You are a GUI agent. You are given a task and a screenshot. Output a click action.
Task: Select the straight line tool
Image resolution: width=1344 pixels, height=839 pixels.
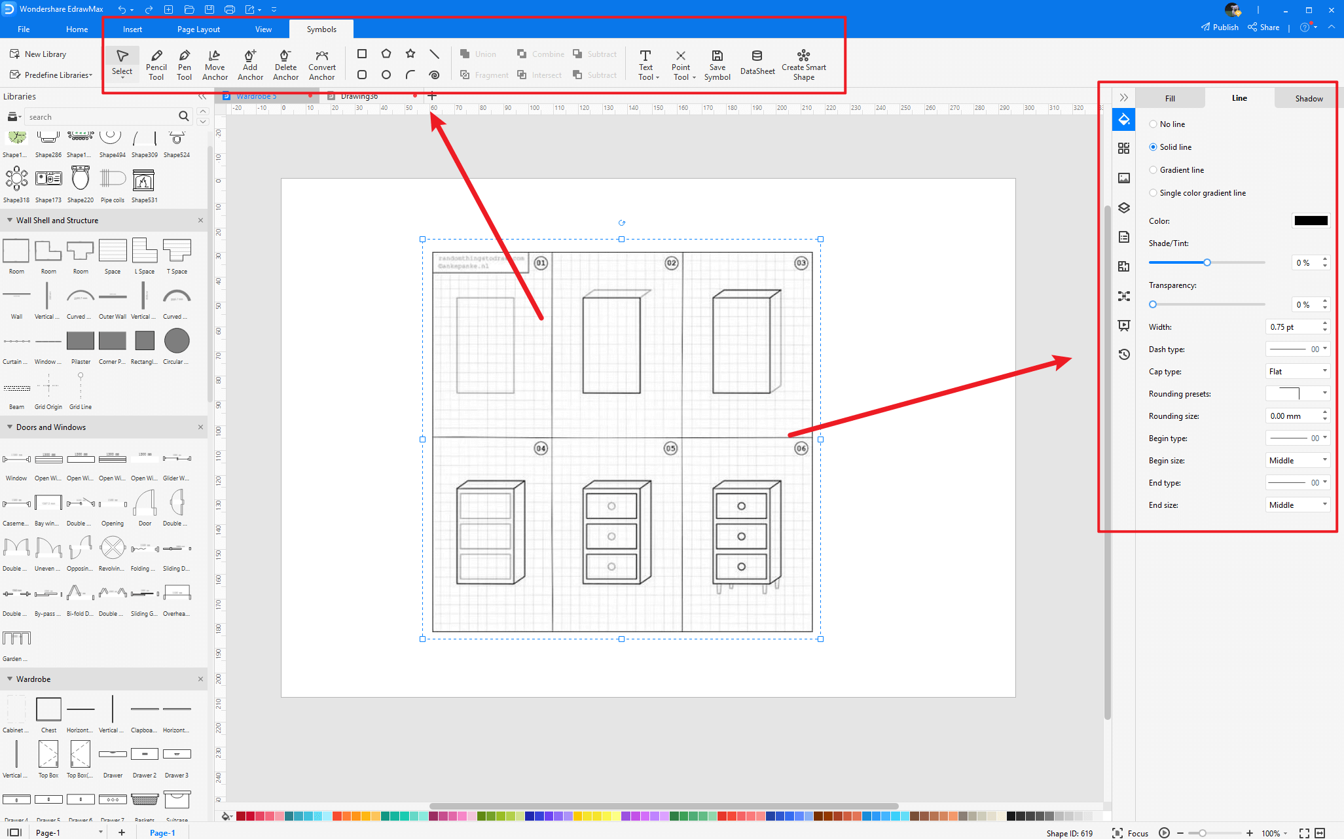[x=434, y=54]
